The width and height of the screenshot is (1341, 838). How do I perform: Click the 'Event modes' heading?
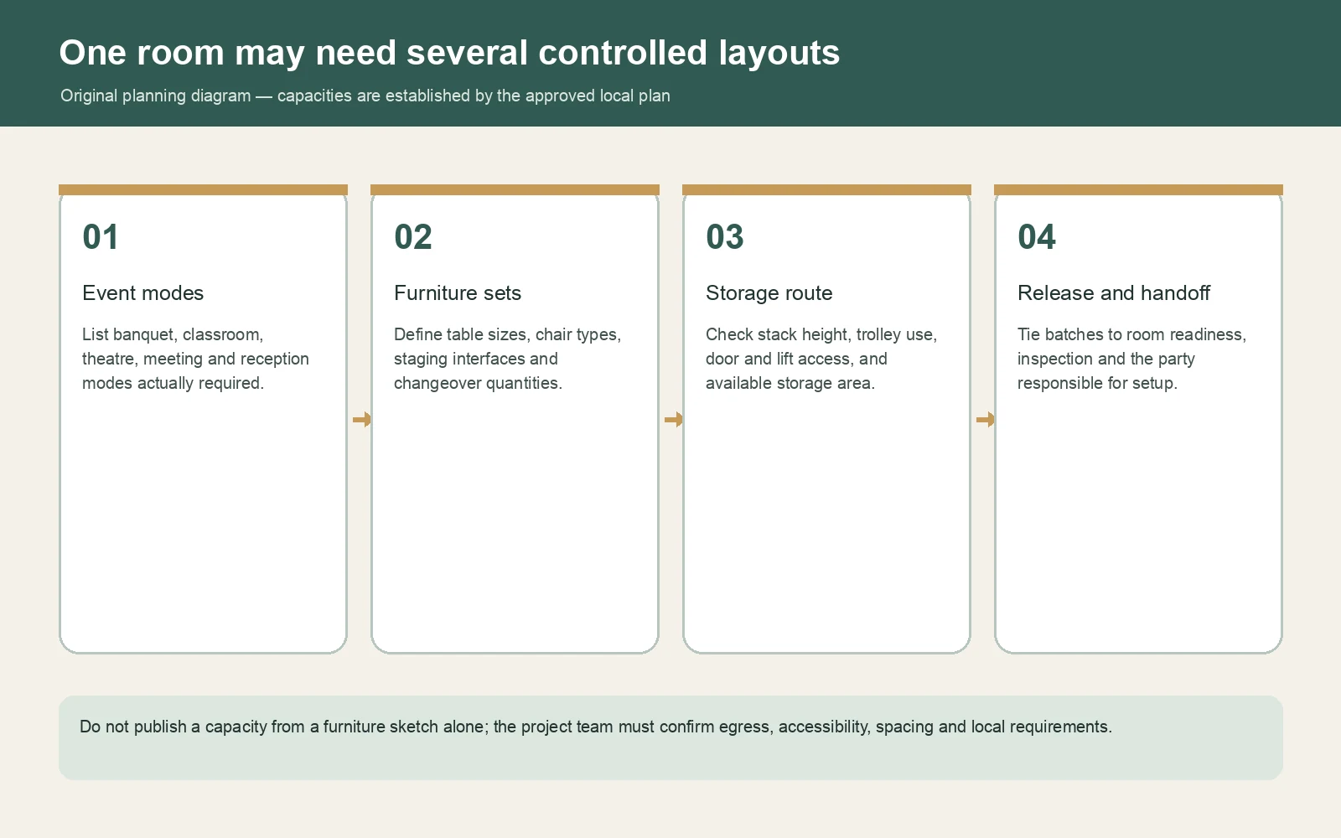point(143,293)
